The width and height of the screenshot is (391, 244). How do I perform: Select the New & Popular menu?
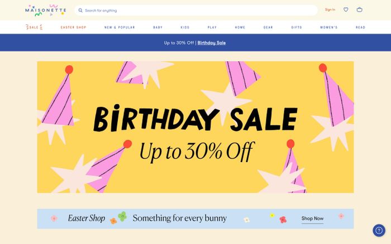[120, 27]
